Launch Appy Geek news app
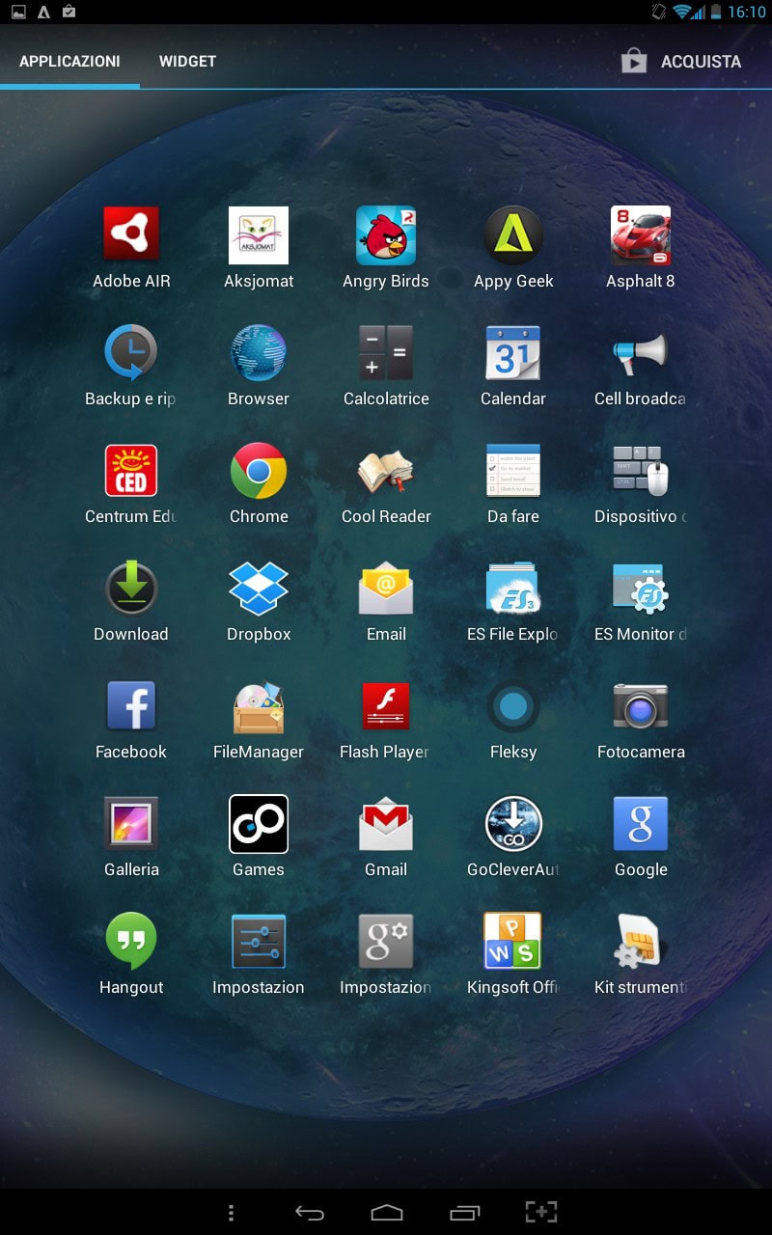This screenshot has height=1235, width=772. coord(513,249)
